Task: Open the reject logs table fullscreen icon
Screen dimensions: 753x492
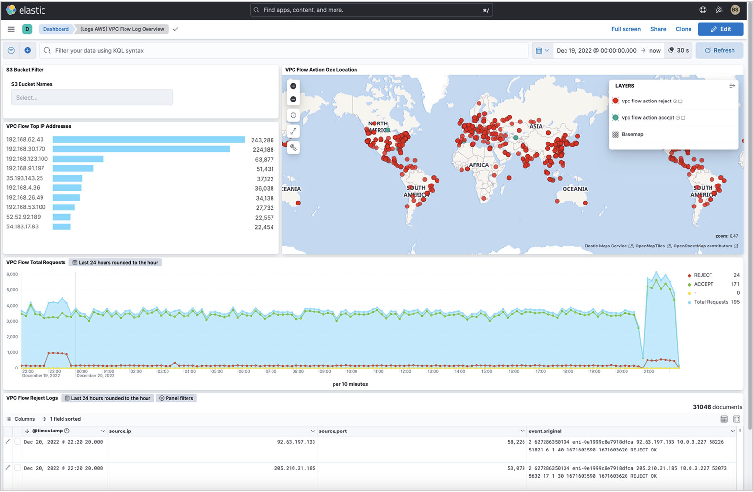Action: [x=737, y=419]
